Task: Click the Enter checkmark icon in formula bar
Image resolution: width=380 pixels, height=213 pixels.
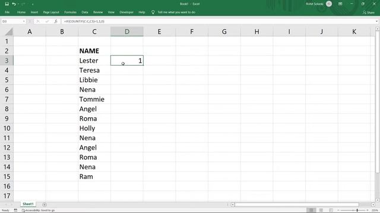Action: pyautogui.click(x=47, y=21)
